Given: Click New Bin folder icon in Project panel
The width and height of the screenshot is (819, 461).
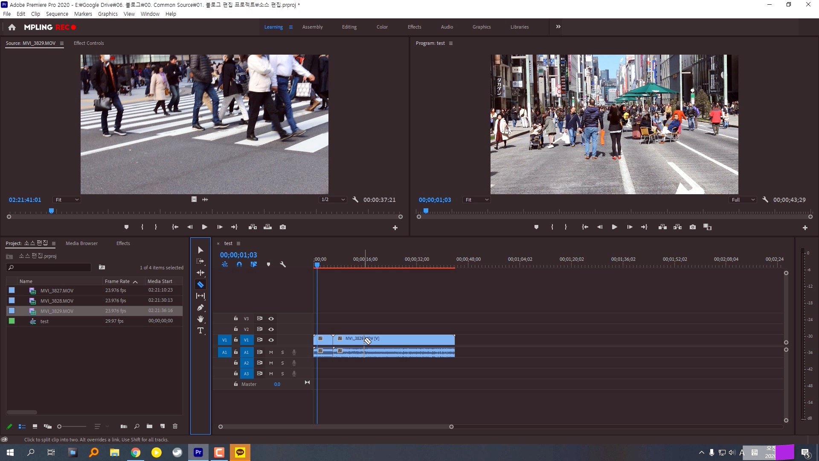Looking at the screenshot, I should click(x=149, y=426).
